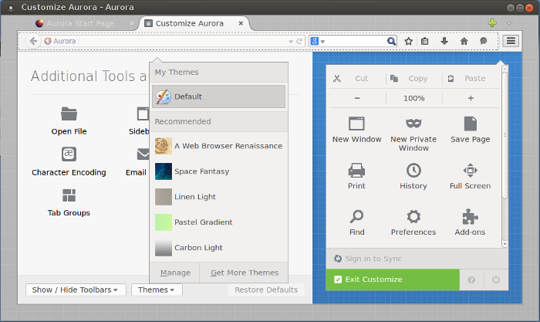This screenshot has width=540, height=322.
Task: Close the Customize Aurora tab
Action: click(241, 23)
